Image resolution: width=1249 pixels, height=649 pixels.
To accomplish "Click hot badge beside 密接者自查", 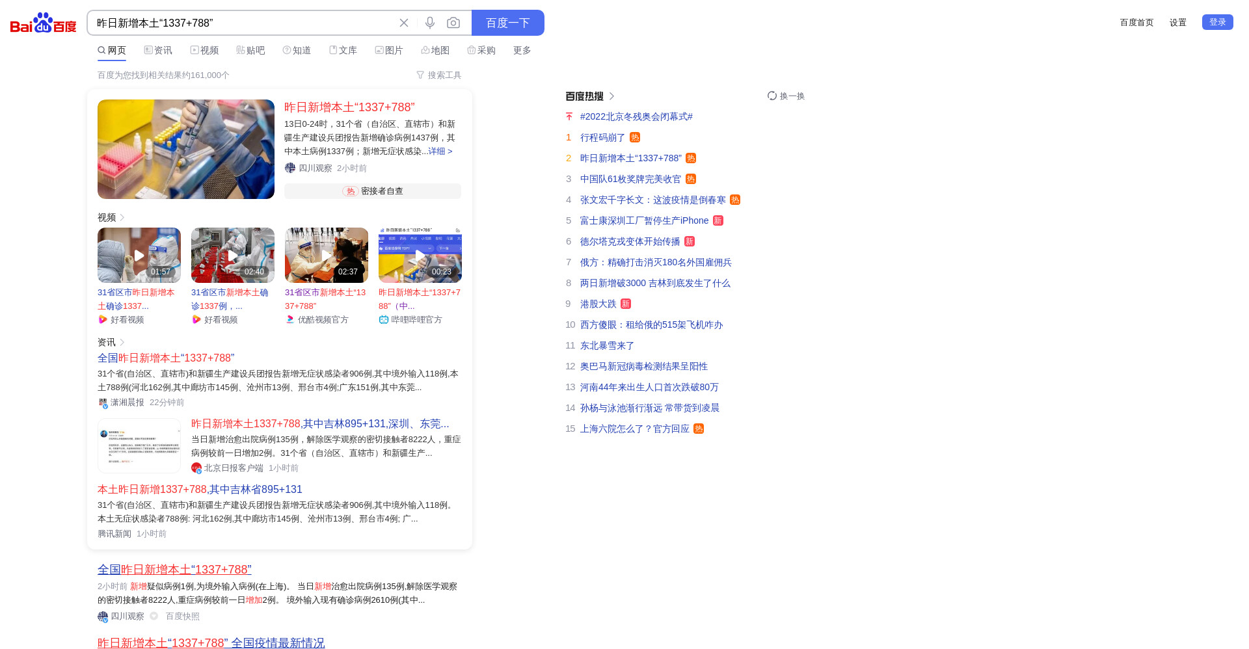I will pos(351,191).
